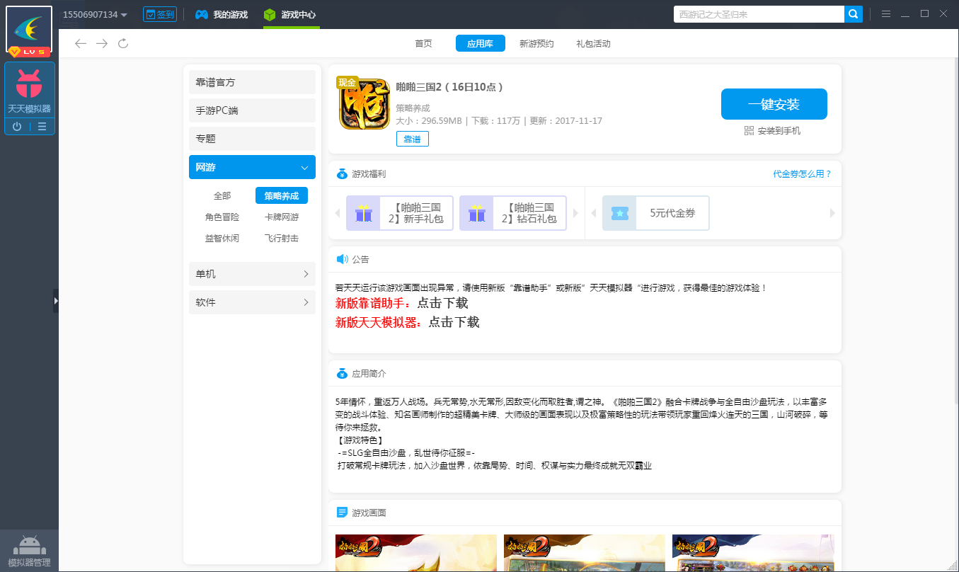Go back with the left arrow
The height and width of the screenshot is (572, 959).
(x=81, y=44)
